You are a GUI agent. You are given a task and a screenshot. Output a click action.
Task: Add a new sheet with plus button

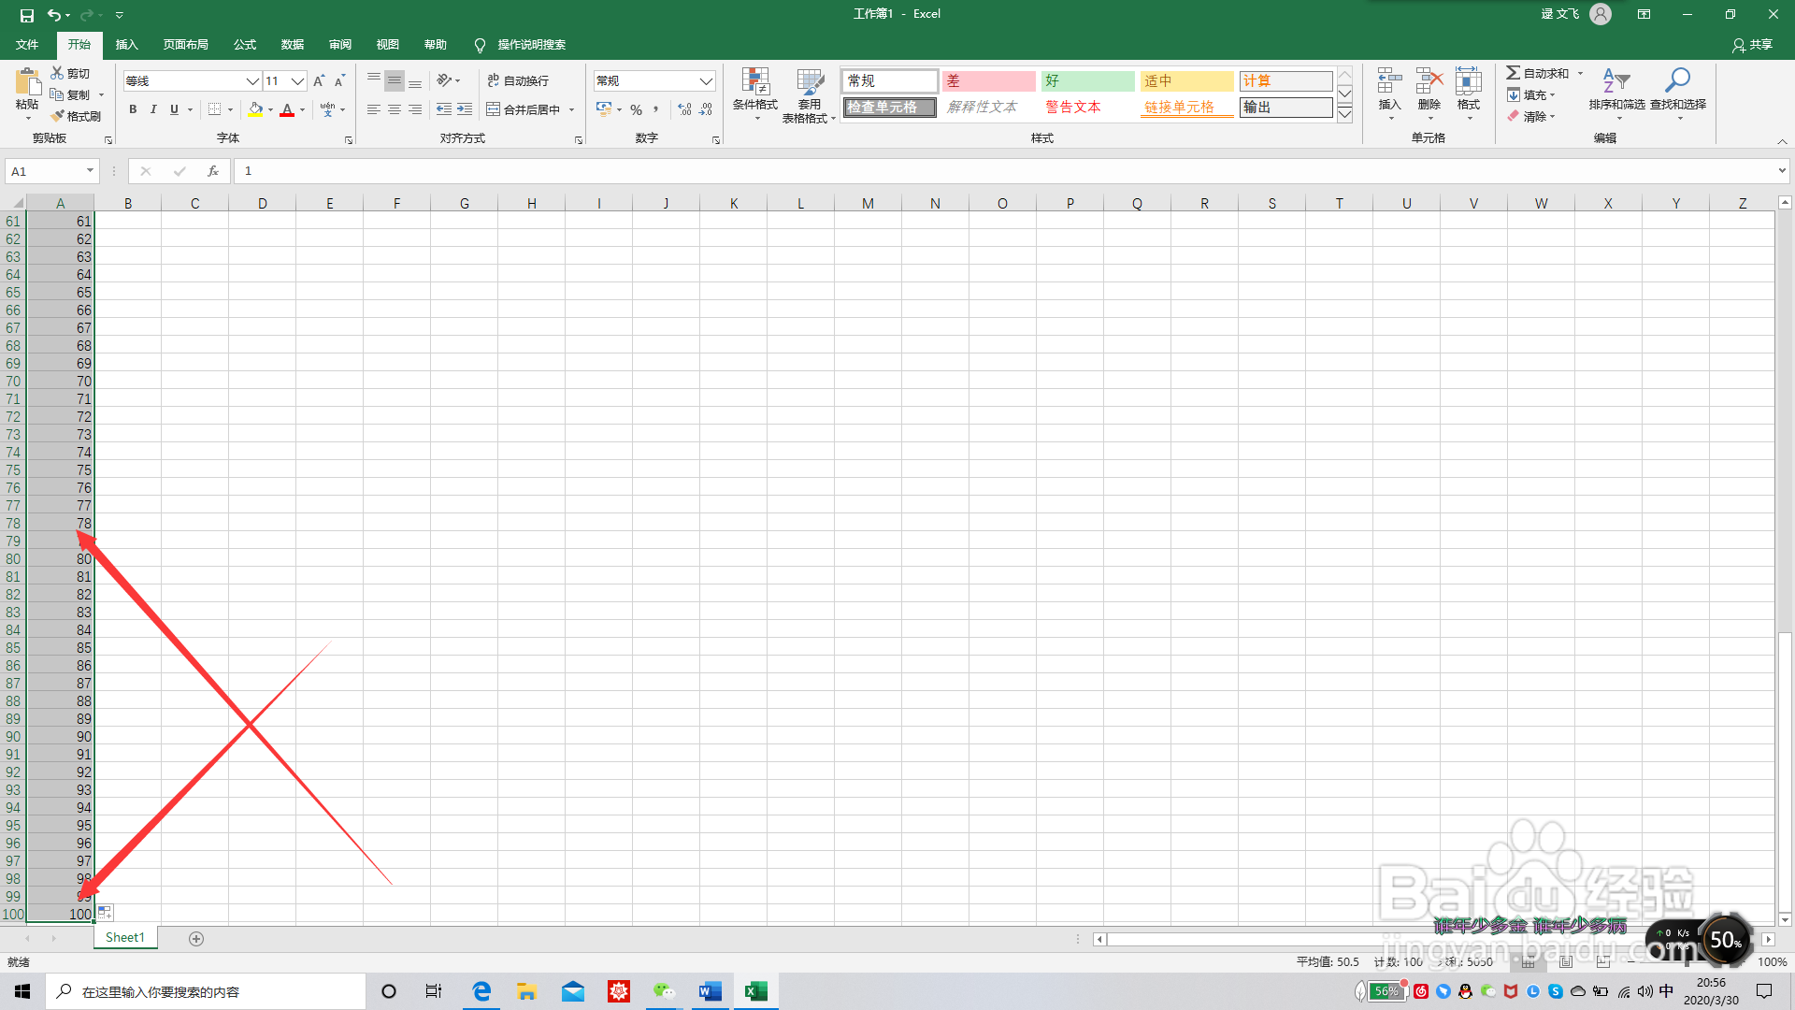[x=196, y=938]
